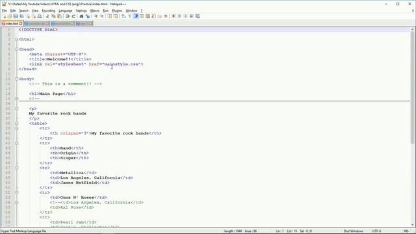Toggle the Document Map panel icon
This screenshot has width=416, height=234.
pyautogui.click(x=148, y=16)
